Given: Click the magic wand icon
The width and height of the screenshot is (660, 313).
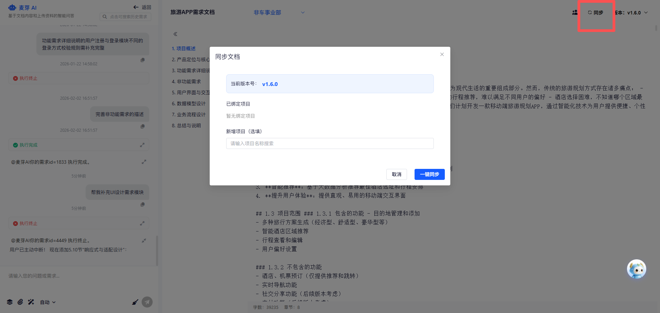Looking at the screenshot, I should (31, 302).
